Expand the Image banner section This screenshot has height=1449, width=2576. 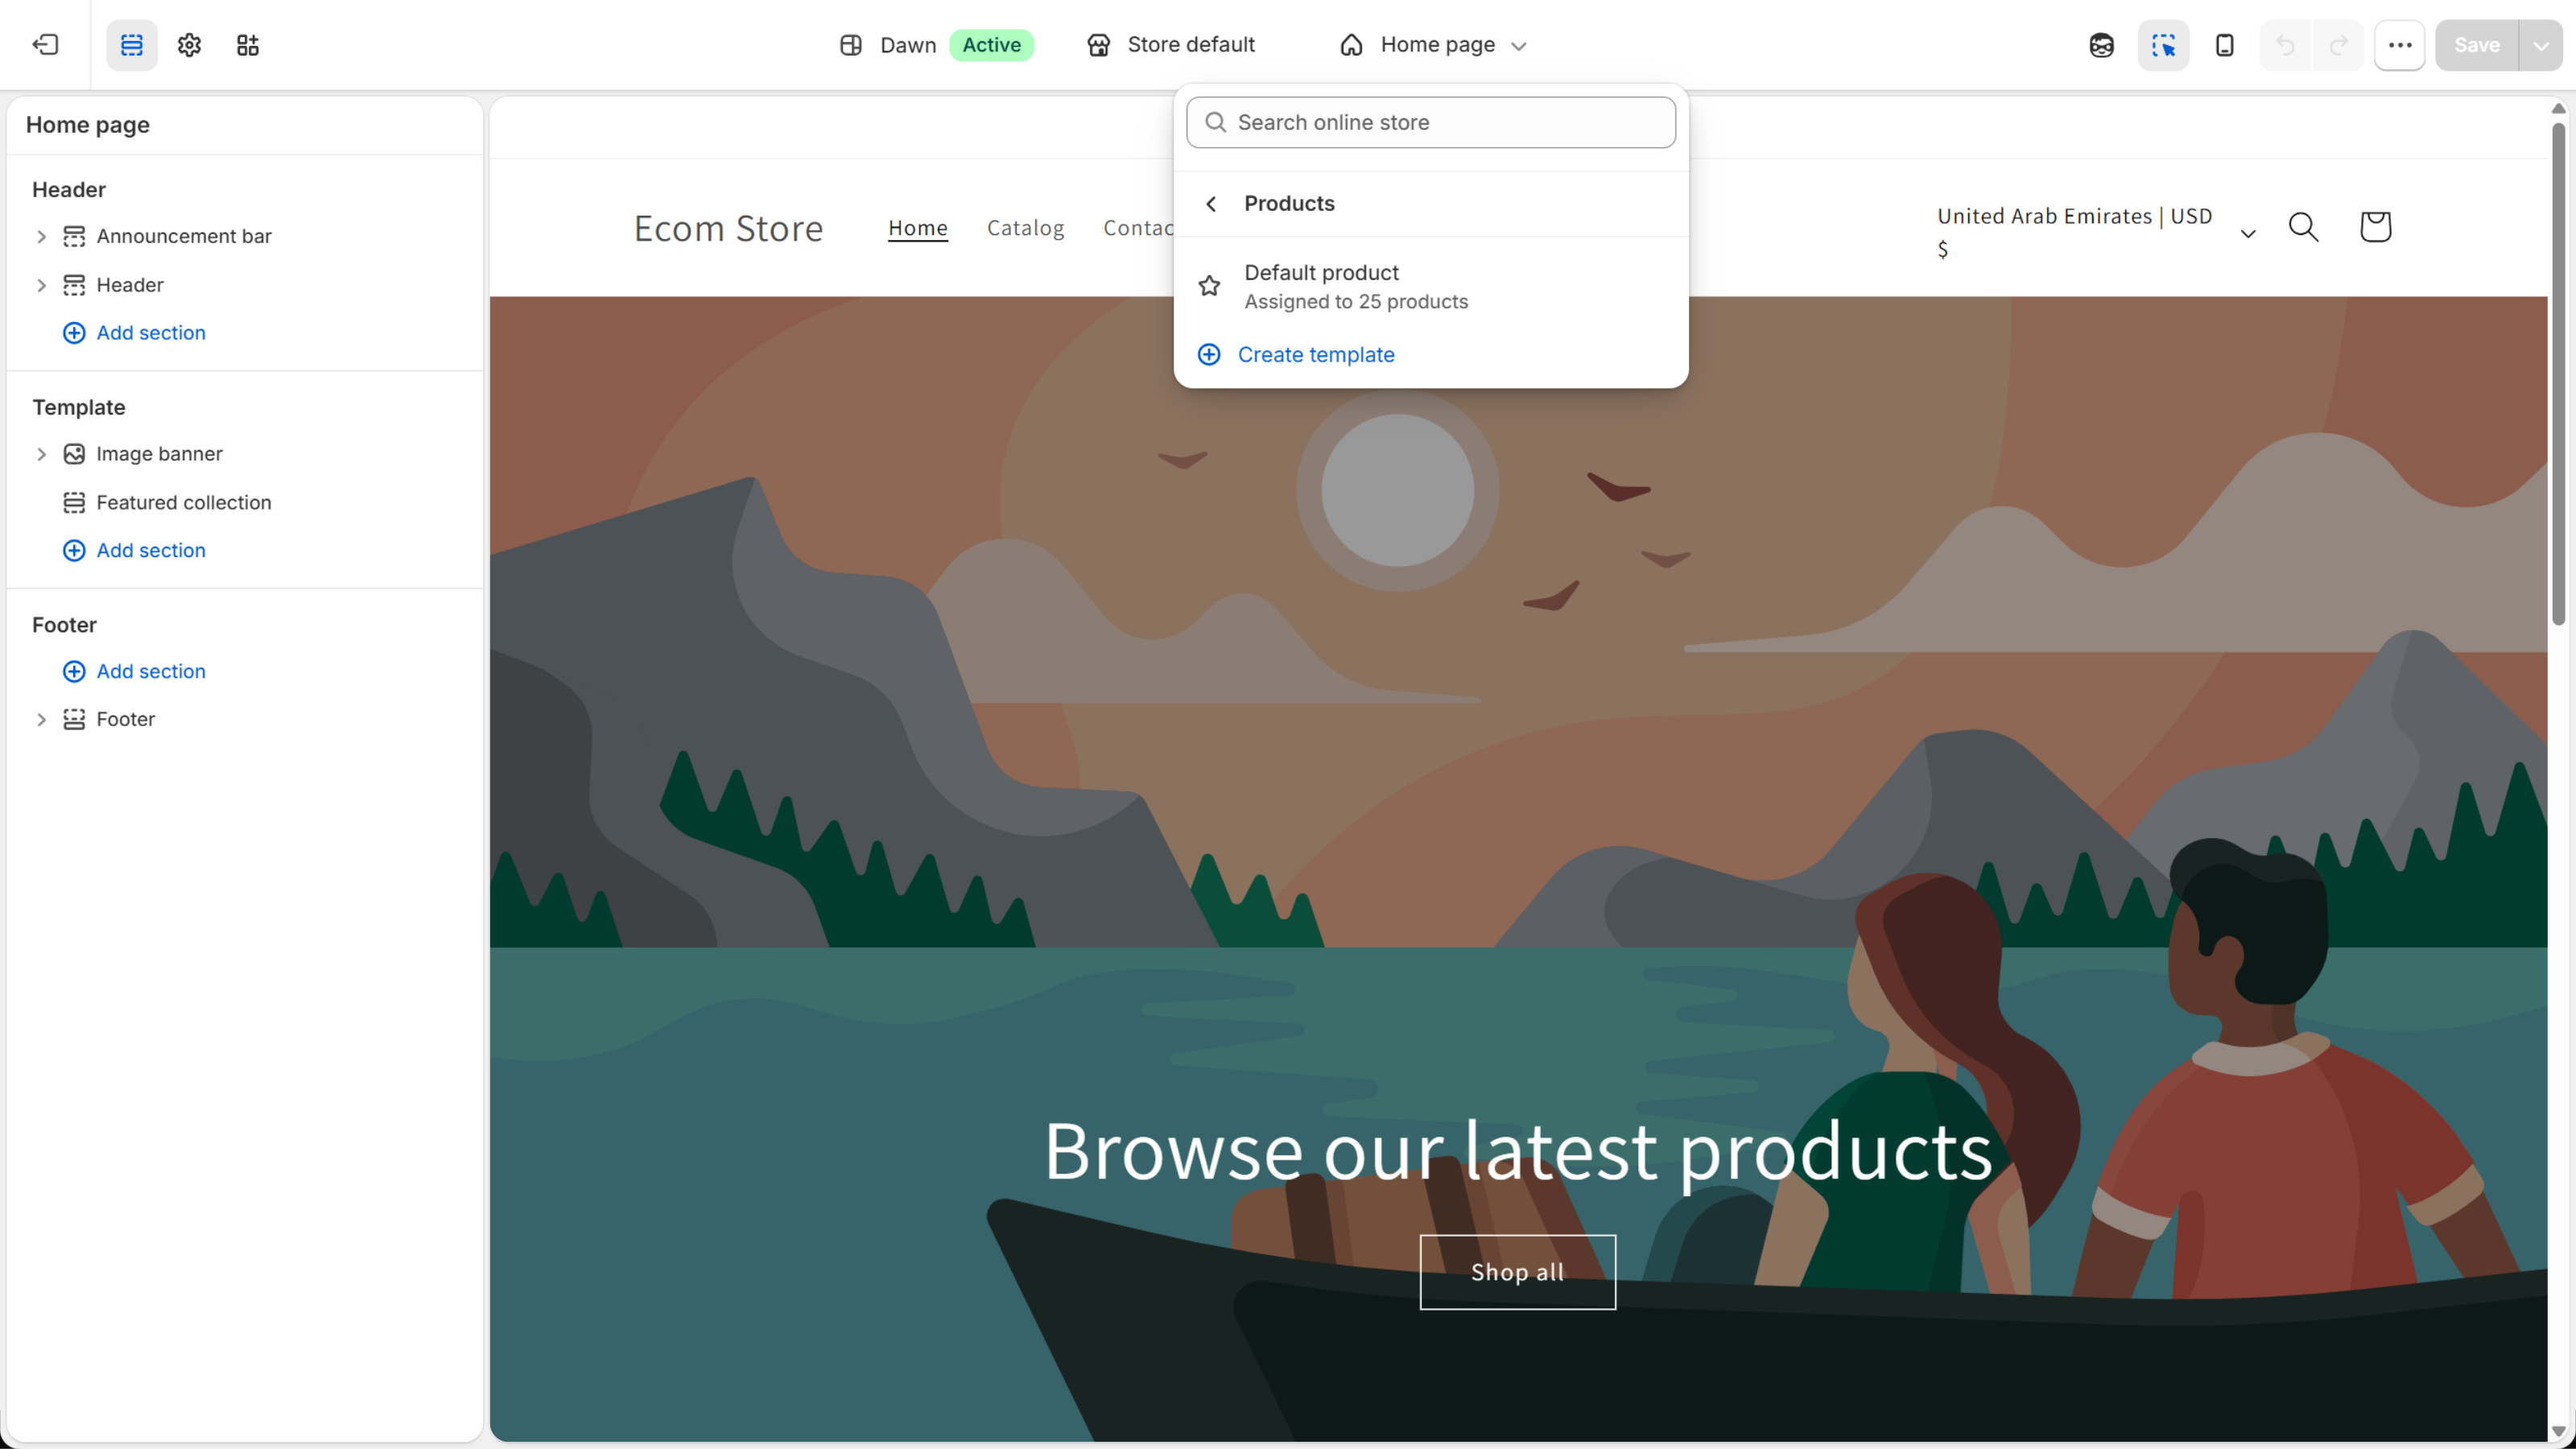[x=41, y=454]
